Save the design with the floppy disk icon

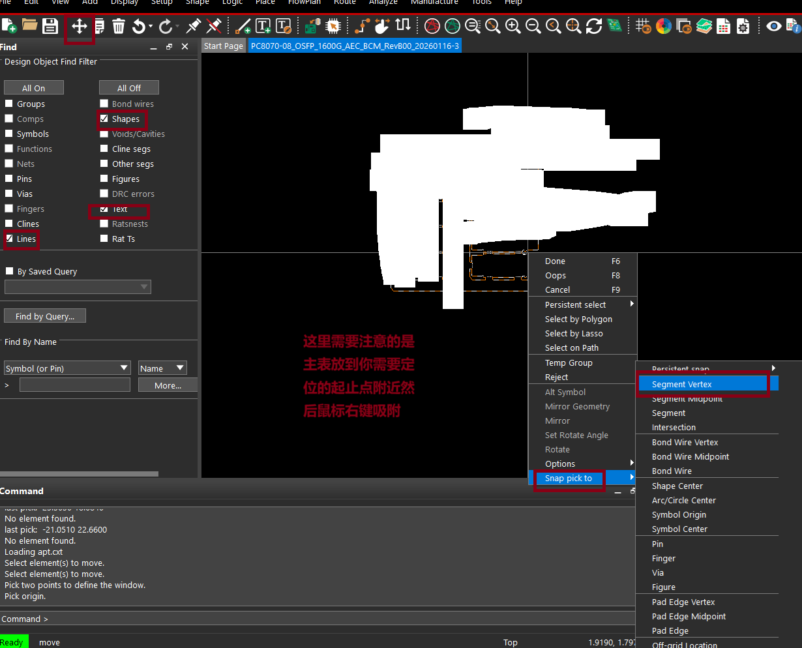(50, 26)
